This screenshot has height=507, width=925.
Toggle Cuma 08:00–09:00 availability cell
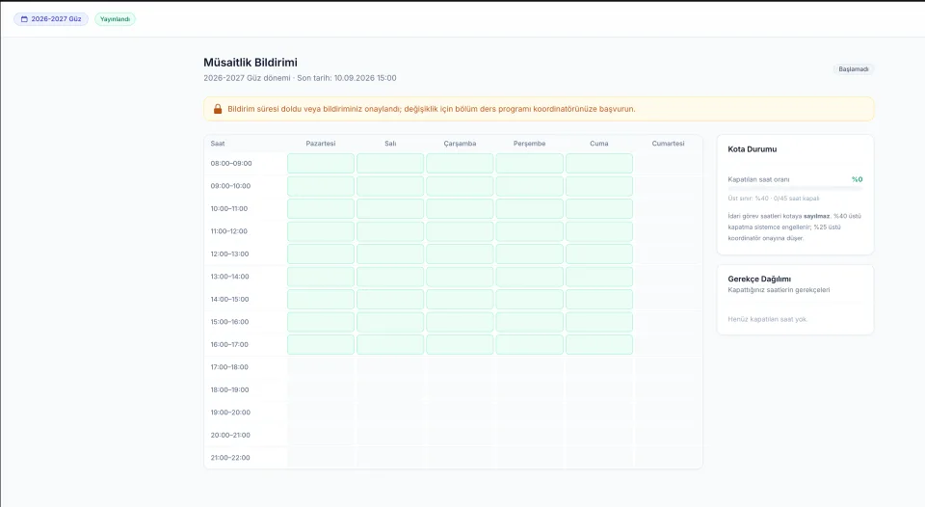(599, 164)
